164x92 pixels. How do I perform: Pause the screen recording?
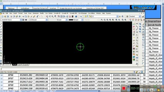coord(128,90)
